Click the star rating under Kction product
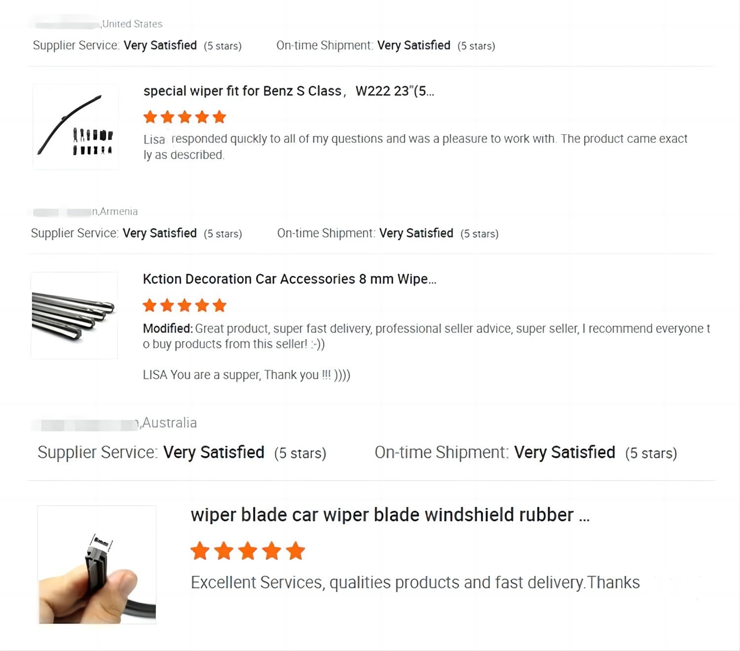Screen dimensions: 740x651 pos(185,306)
